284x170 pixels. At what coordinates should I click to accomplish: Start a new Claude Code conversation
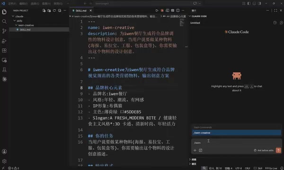coord(281,23)
